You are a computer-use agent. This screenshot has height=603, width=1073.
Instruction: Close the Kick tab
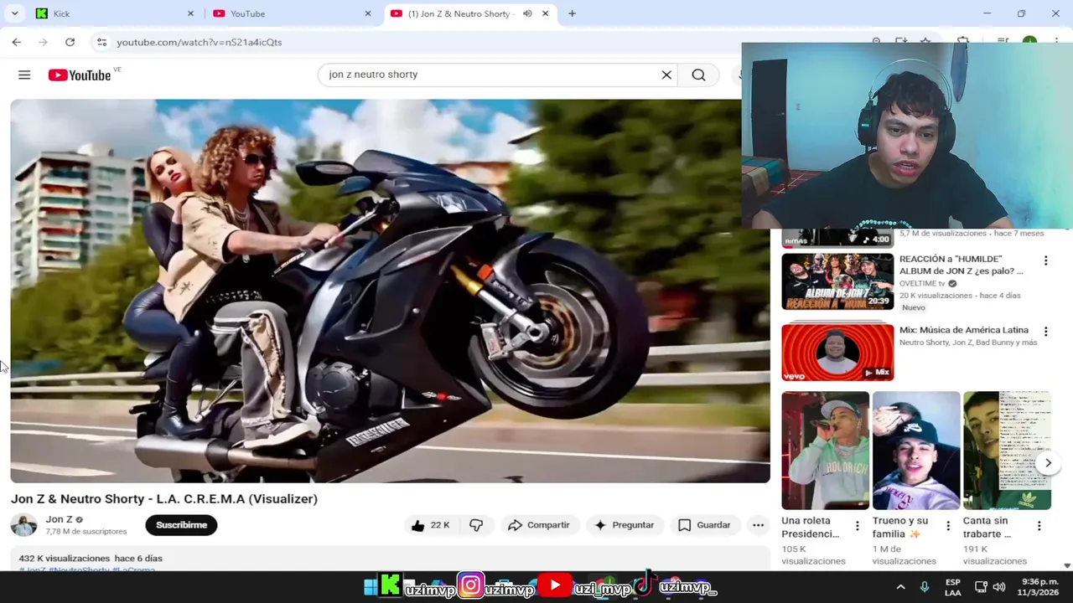190,13
